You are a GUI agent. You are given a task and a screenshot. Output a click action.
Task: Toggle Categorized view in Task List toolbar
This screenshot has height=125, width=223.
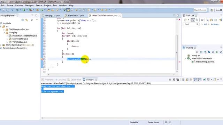(193, 20)
